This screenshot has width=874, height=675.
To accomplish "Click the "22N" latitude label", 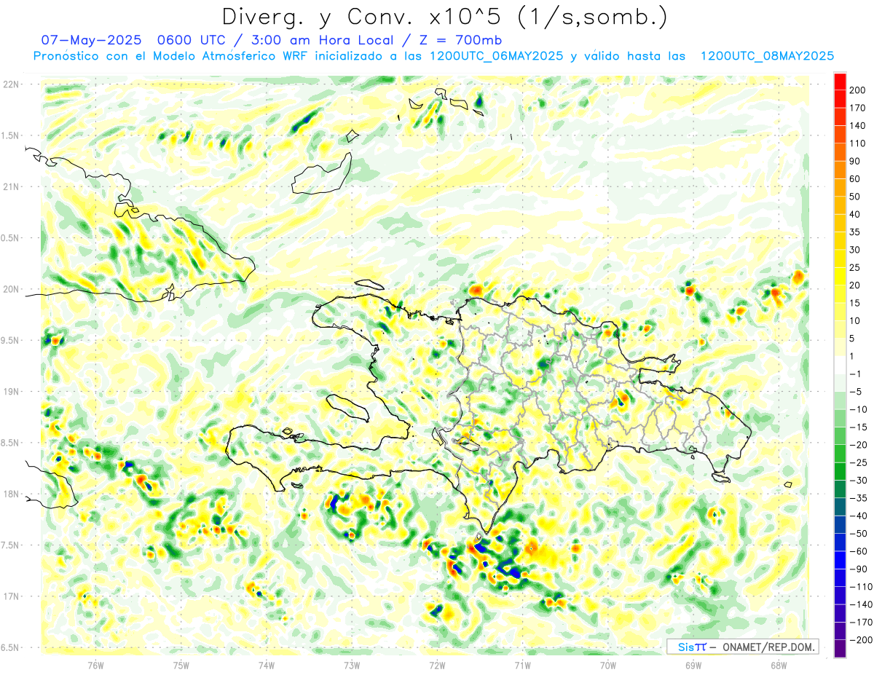I will [11, 84].
